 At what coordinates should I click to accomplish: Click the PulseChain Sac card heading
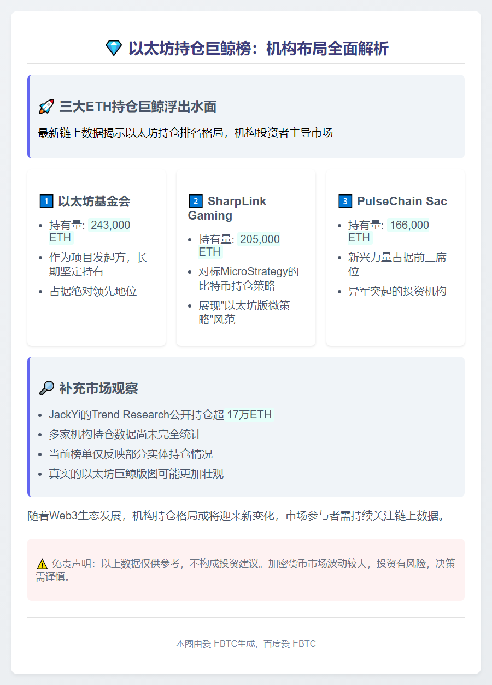pyautogui.click(x=402, y=202)
